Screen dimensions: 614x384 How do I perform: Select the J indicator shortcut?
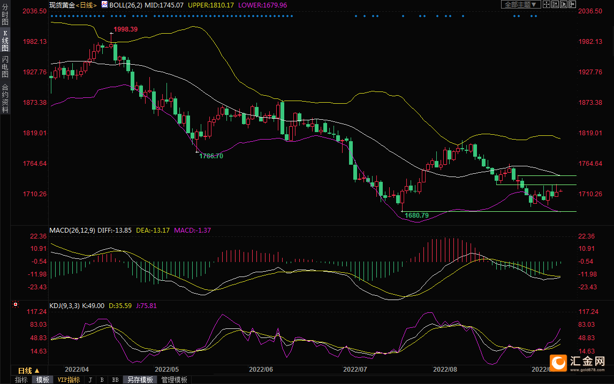point(90,380)
